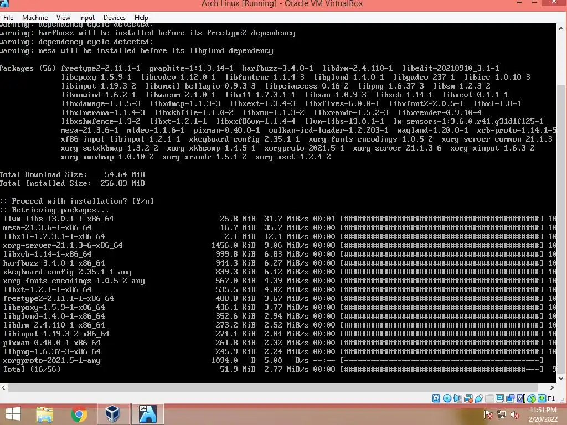Click the optical drive status icon

pyautogui.click(x=447, y=398)
